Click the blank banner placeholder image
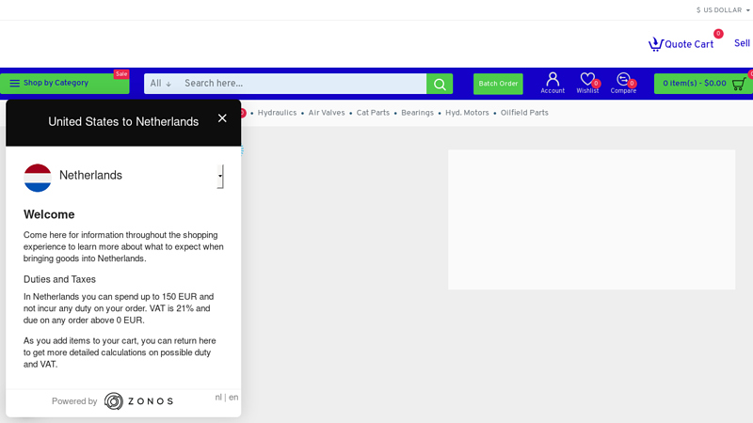 (x=592, y=220)
